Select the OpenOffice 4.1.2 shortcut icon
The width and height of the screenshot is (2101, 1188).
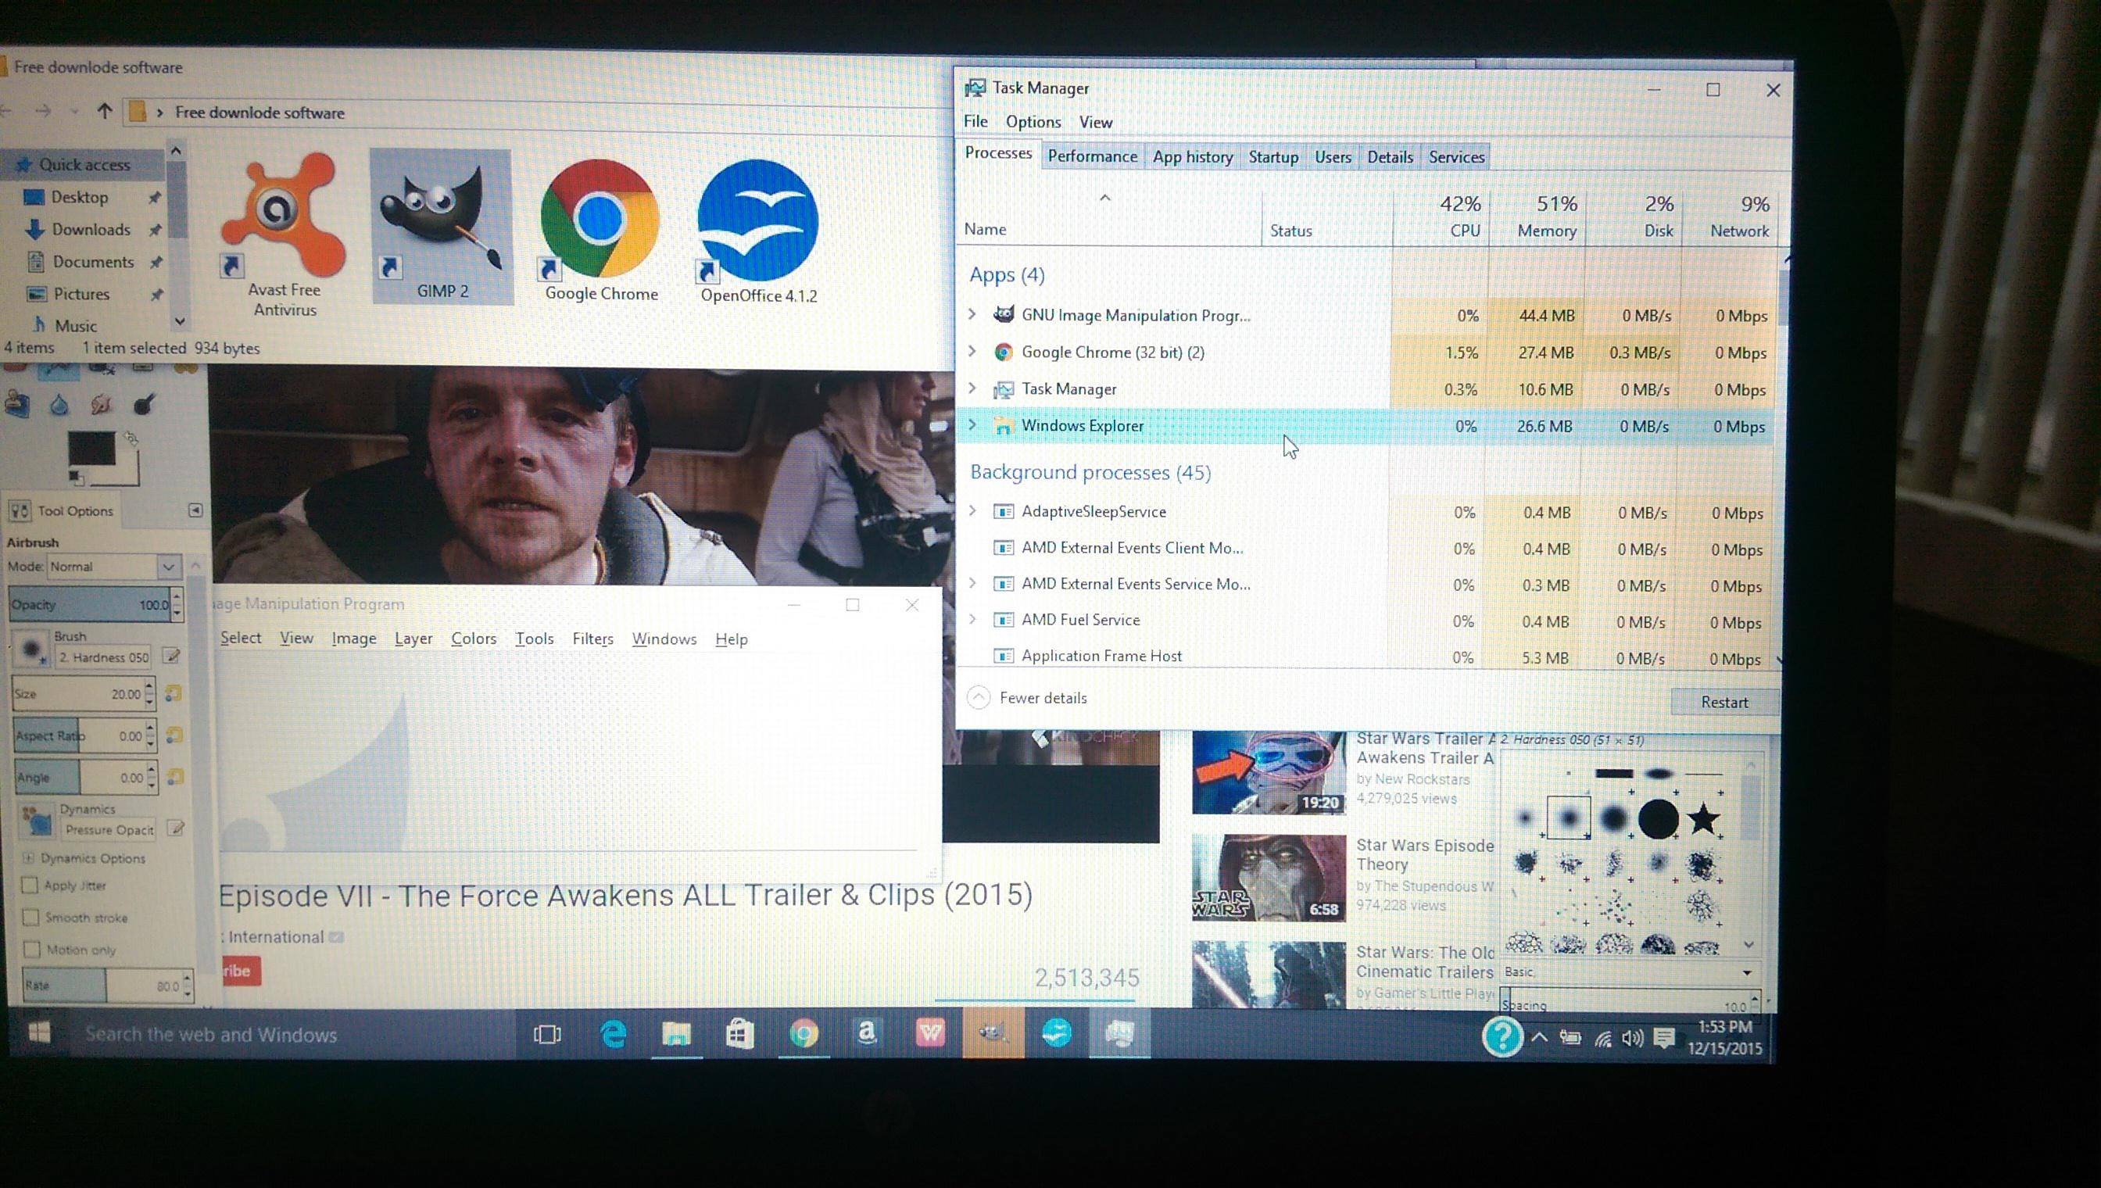pos(758,222)
